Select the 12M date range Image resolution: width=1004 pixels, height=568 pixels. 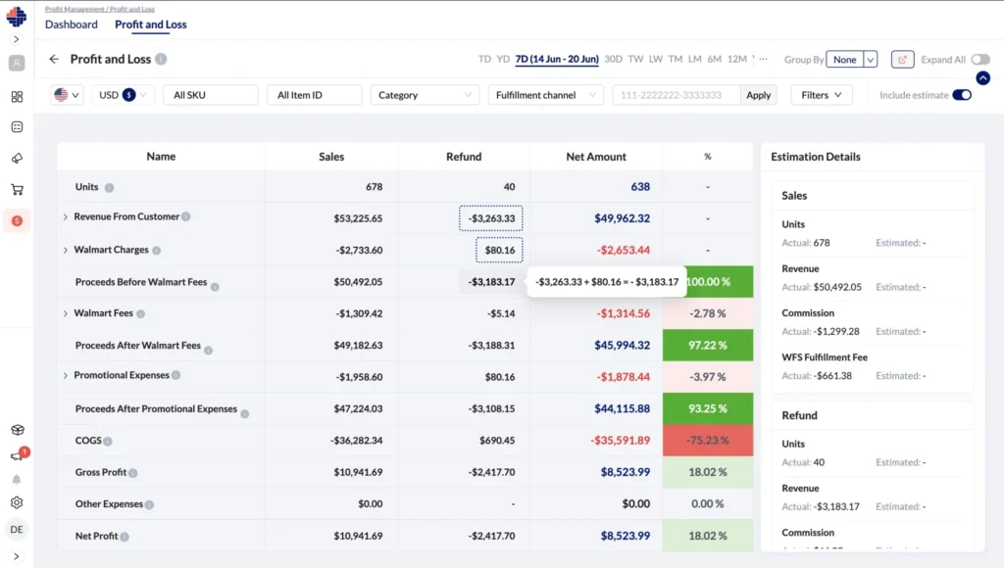point(737,59)
